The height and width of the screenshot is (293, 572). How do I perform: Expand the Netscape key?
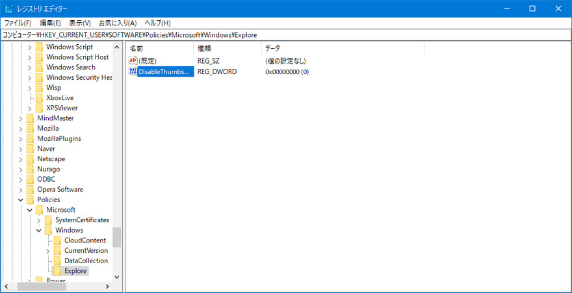point(21,159)
